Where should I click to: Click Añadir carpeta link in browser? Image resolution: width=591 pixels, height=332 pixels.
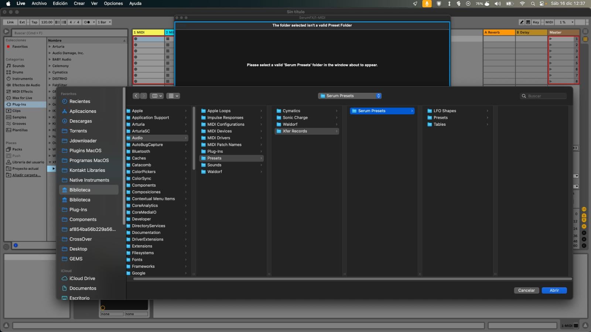[x=27, y=175]
